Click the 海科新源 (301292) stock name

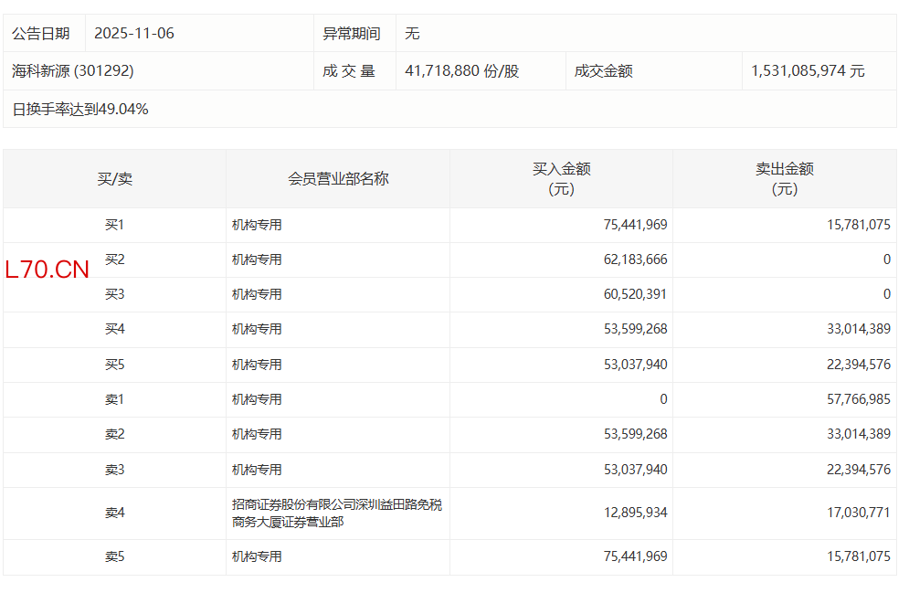click(x=73, y=71)
